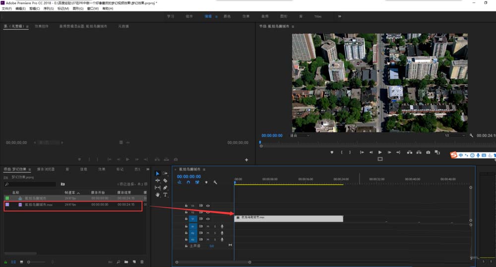This screenshot has height=267, width=496.
Task: Mute the A1 audio track
Action: pos(208,226)
